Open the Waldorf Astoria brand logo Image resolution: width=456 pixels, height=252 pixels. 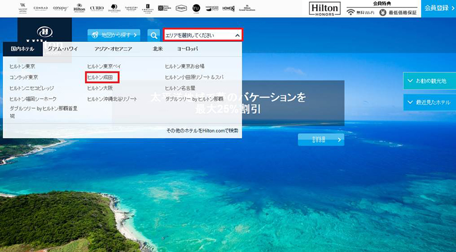pyautogui.click(x=23, y=8)
